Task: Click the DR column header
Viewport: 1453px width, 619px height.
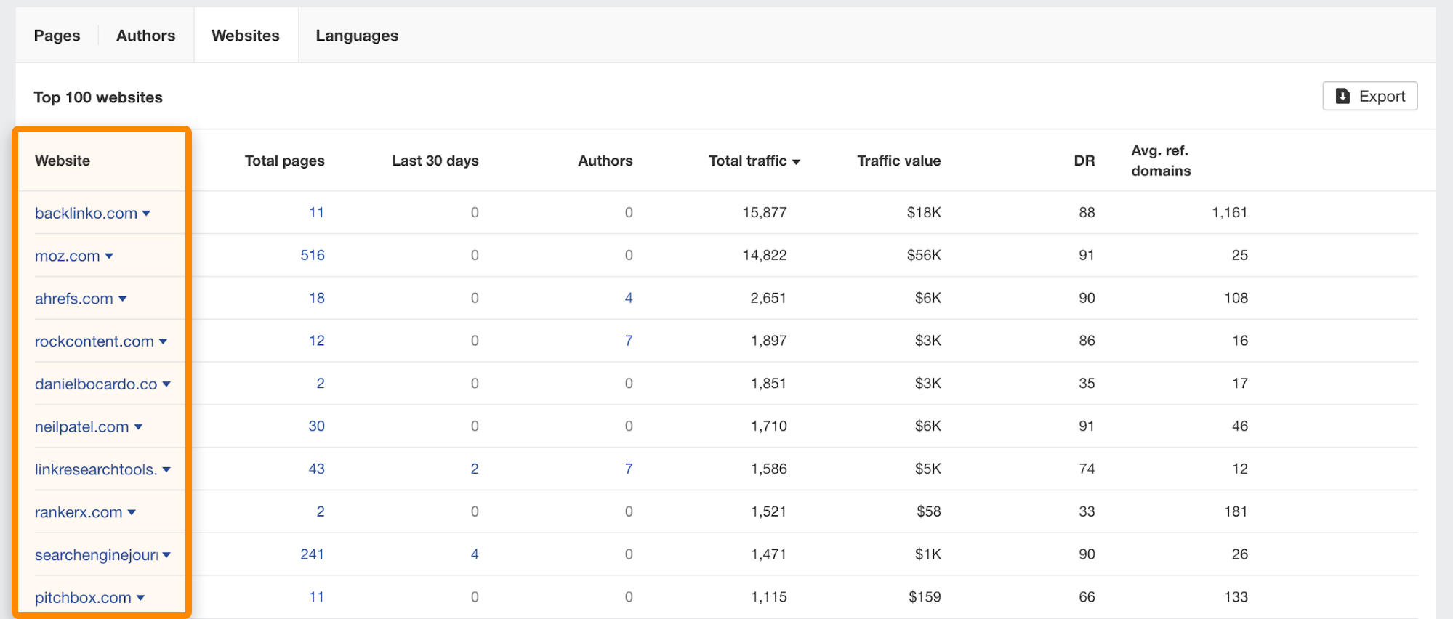Action: pyautogui.click(x=1084, y=161)
